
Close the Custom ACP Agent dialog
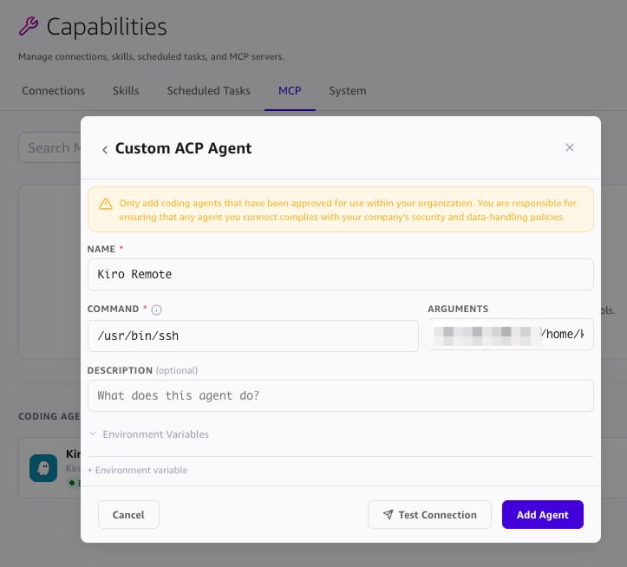click(x=570, y=147)
